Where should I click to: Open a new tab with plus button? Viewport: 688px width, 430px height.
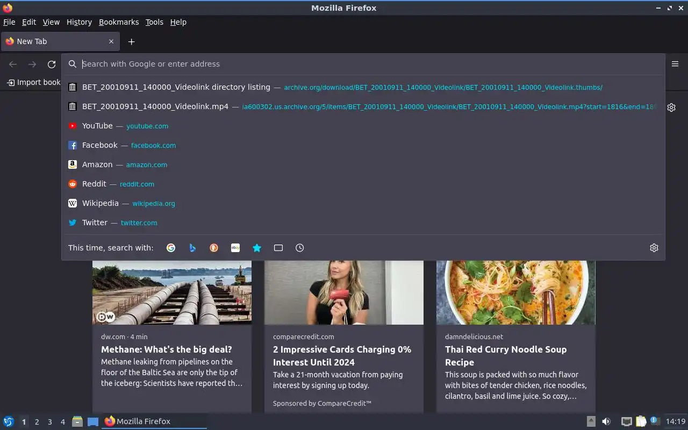click(x=131, y=41)
